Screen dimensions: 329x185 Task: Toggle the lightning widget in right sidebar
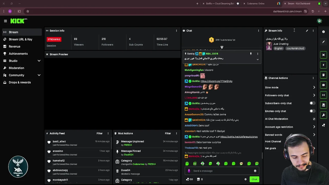tap(324, 65)
